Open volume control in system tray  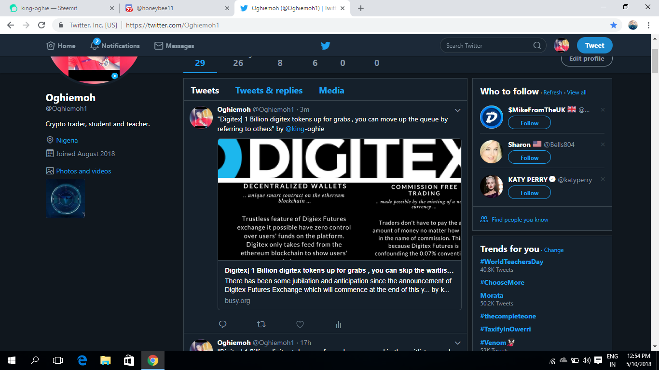click(x=587, y=360)
